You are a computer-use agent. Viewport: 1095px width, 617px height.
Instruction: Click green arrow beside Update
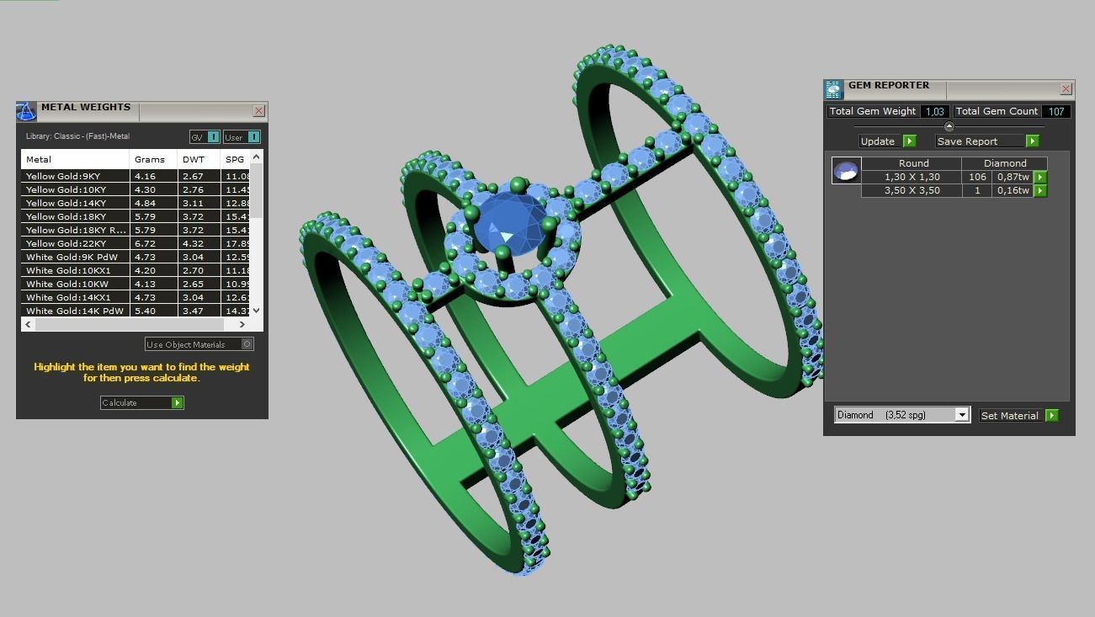click(x=909, y=141)
